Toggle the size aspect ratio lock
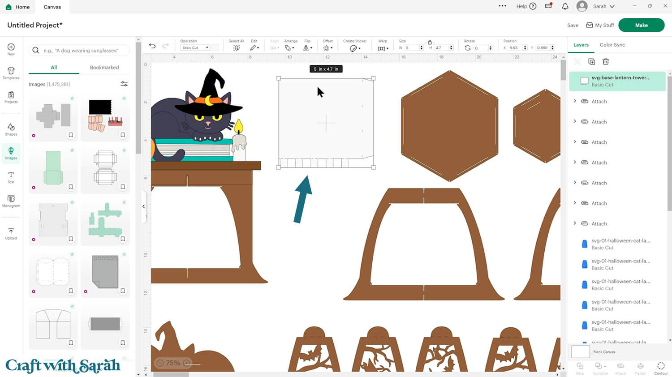This screenshot has width=672, height=377. point(430,42)
